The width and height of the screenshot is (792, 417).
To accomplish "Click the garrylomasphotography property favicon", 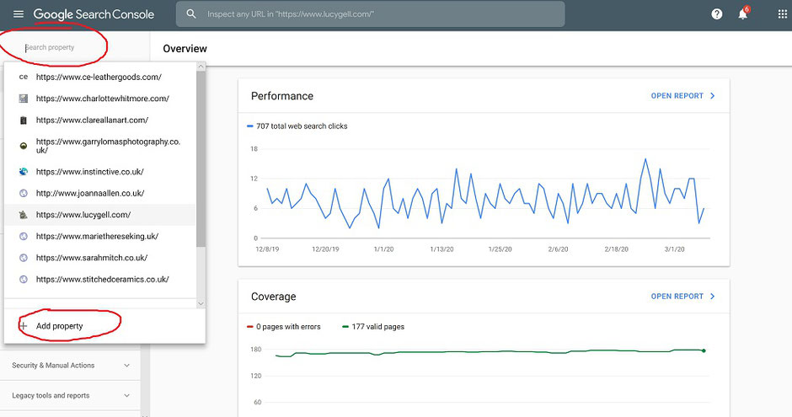I will tap(24, 146).
